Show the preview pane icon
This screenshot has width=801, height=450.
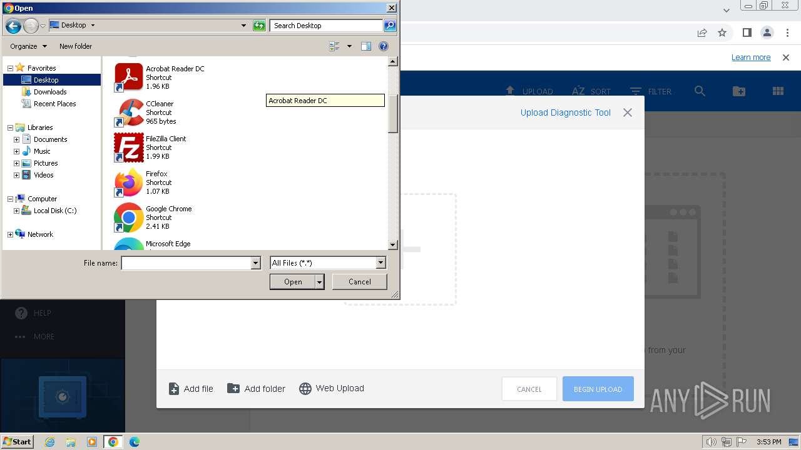366,46
